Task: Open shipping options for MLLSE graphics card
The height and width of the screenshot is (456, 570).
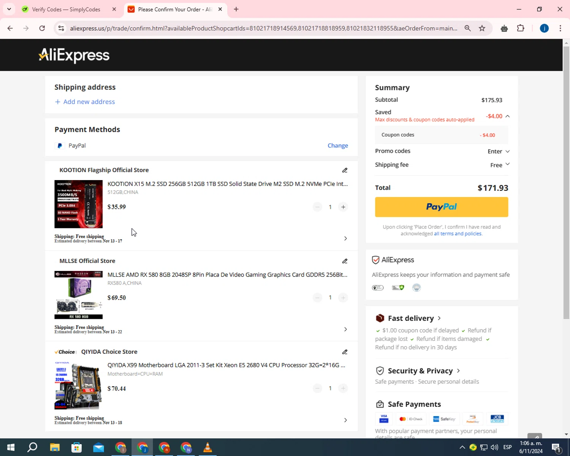Action: pos(345,329)
